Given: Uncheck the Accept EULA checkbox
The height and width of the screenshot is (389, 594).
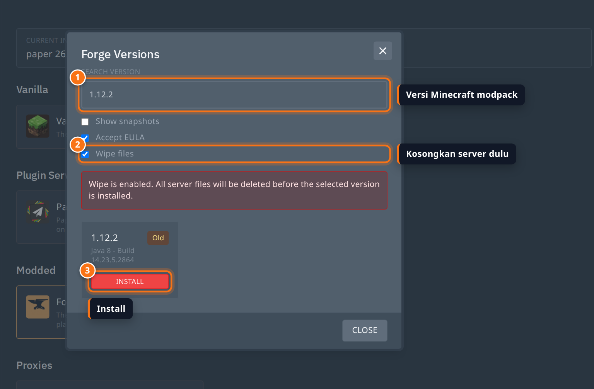Looking at the screenshot, I should pos(85,138).
